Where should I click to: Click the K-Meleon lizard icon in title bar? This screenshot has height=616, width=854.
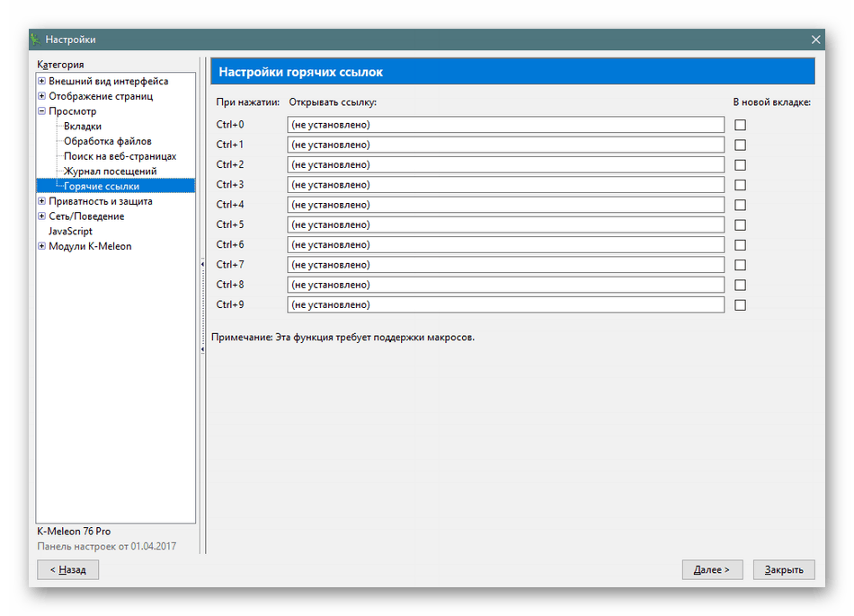(35, 40)
